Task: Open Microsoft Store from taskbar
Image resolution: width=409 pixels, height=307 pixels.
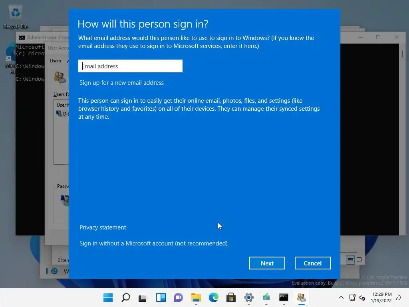Action: coord(231,297)
